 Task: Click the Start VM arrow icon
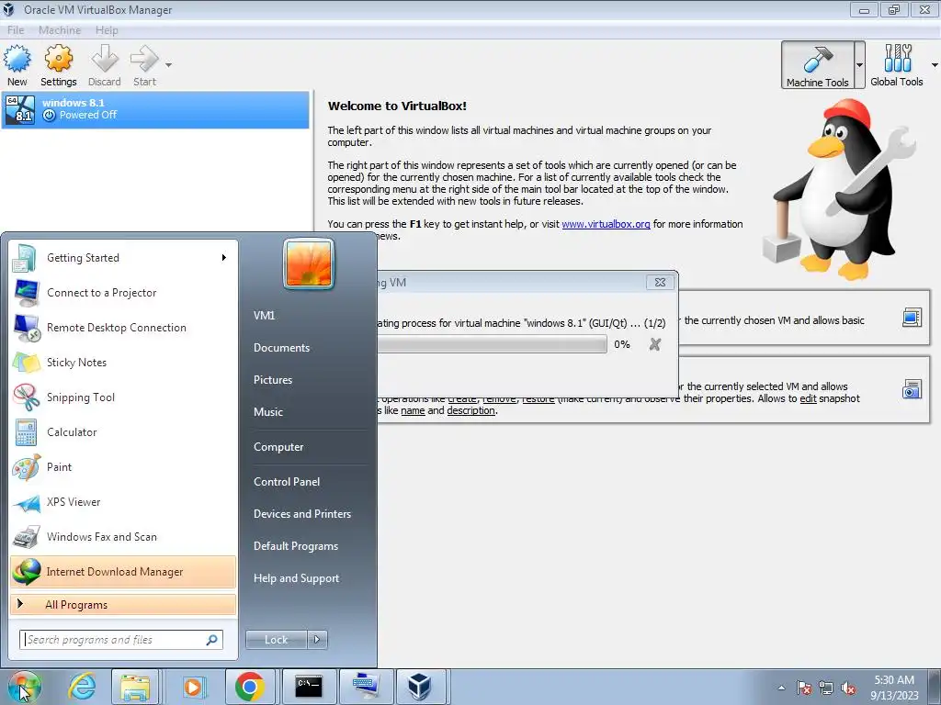[x=144, y=60]
